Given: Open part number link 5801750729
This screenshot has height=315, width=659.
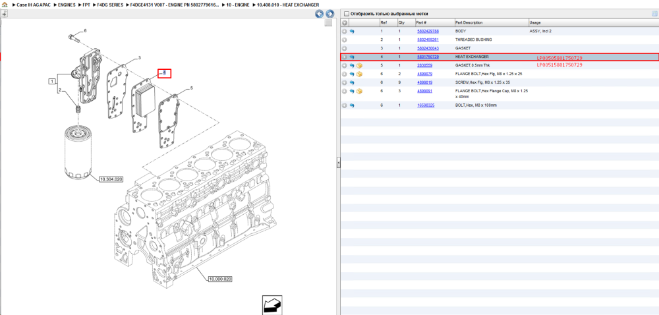Looking at the screenshot, I should pyautogui.click(x=428, y=57).
